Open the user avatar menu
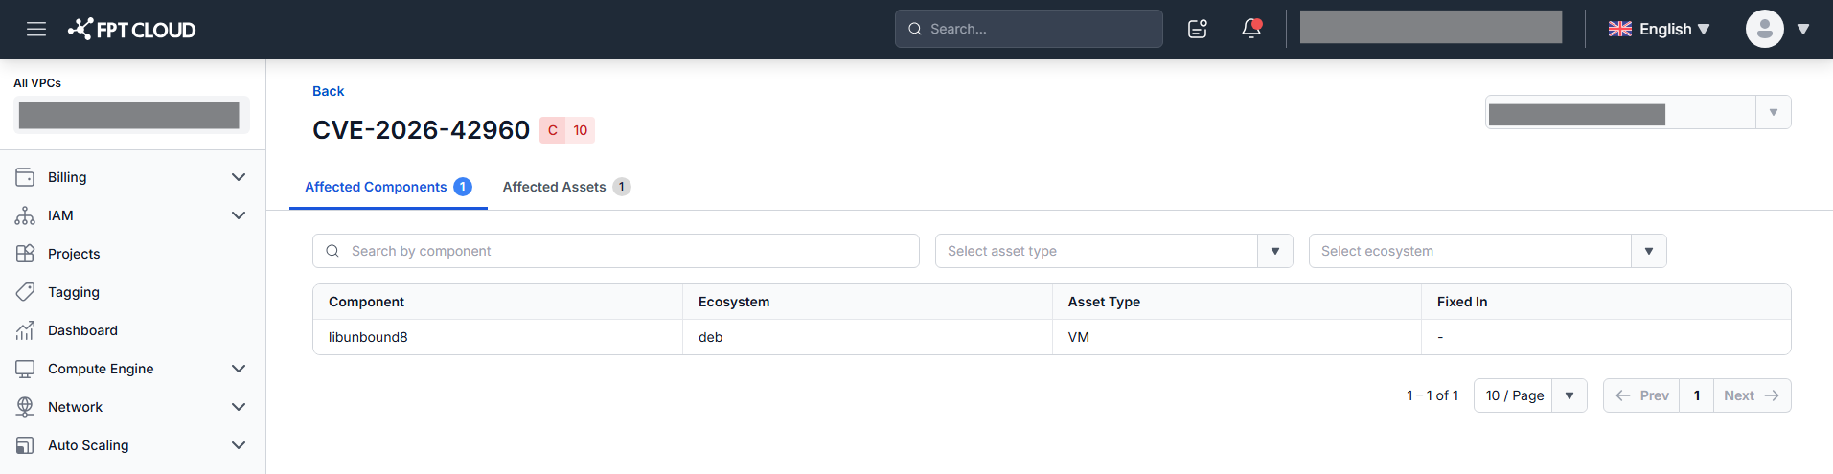This screenshot has height=474, width=1833. point(1765,29)
